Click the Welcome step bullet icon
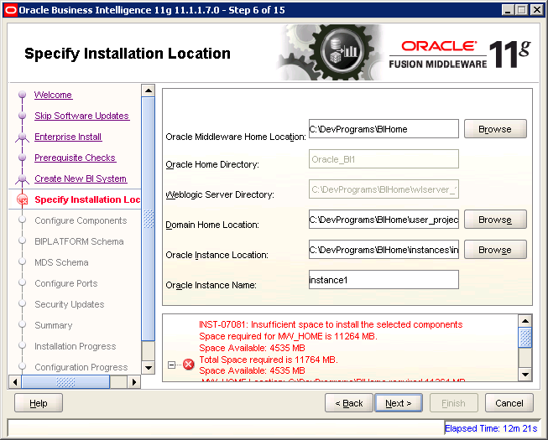The height and width of the screenshot is (440, 548). point(23,95)
